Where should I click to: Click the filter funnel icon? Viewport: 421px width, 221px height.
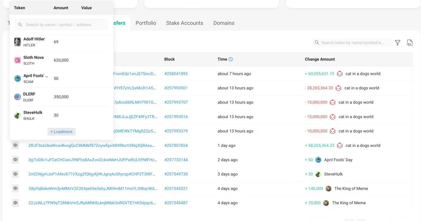pos(397,43)
